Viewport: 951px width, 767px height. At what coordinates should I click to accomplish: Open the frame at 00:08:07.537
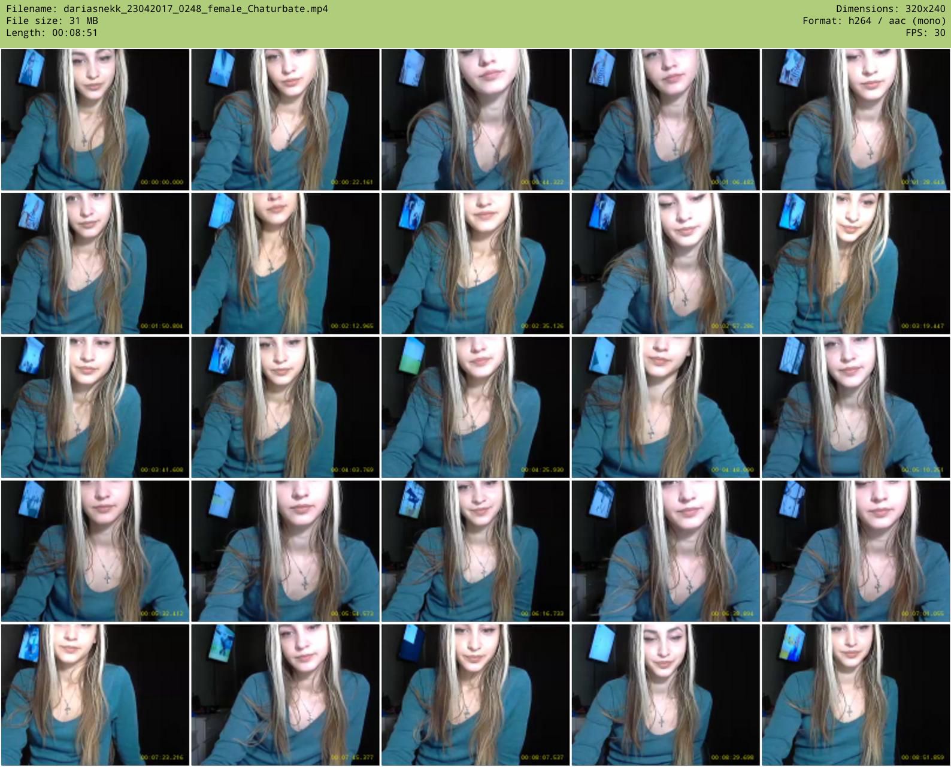click(476, 695)
